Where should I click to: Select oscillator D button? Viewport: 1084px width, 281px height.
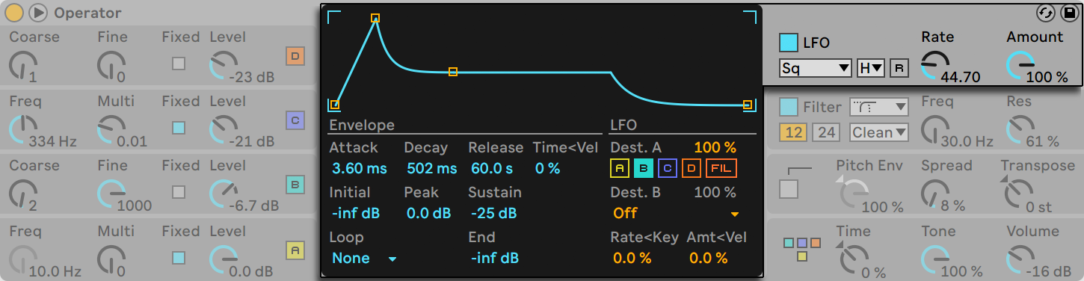point(295,56)
